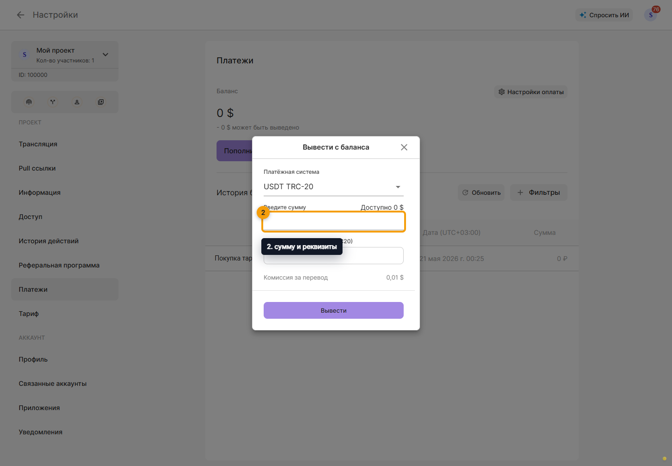Click the Спросить ИИ button
672x466 pixels.
click(x=604, y=15)
